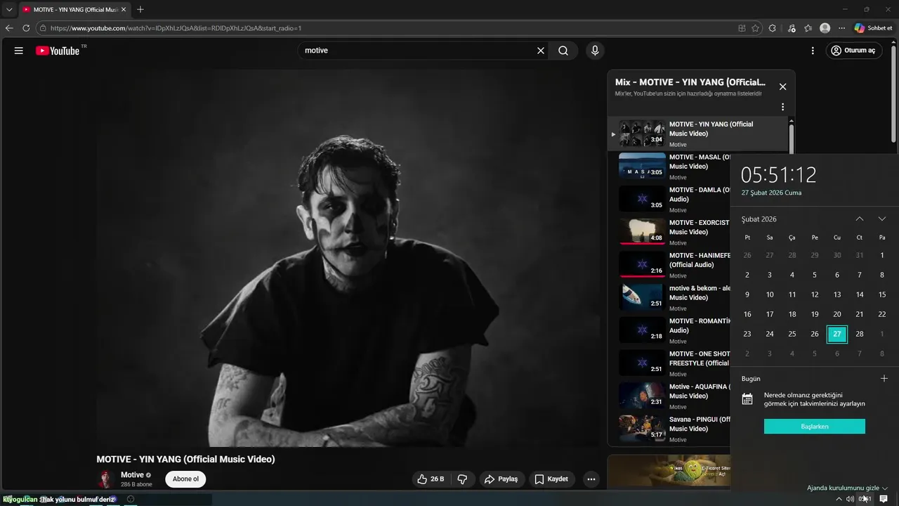Add page to favorites star
This screenshot has width=899, height=506.
click(756, 28)
